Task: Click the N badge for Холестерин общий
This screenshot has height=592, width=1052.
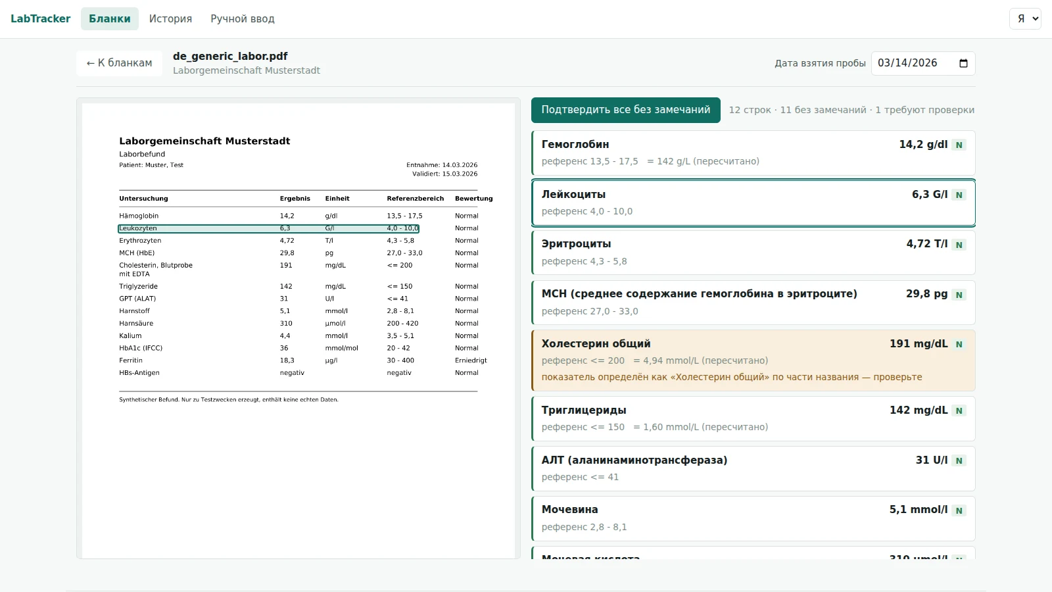Action: [959, 344]
